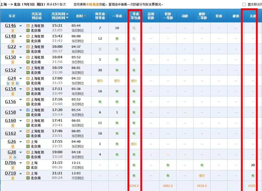Collapse stop list arrow for D710
262x191 pixels.
pyautogui.click(x=20, y=173)
